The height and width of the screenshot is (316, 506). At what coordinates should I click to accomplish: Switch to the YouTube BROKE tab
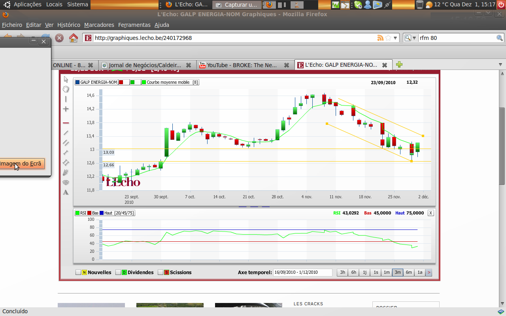245,65
